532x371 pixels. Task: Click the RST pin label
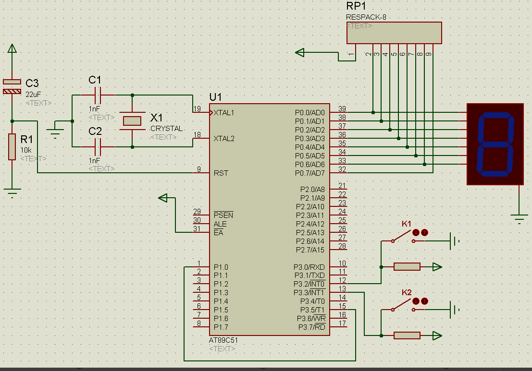point(221,173)
